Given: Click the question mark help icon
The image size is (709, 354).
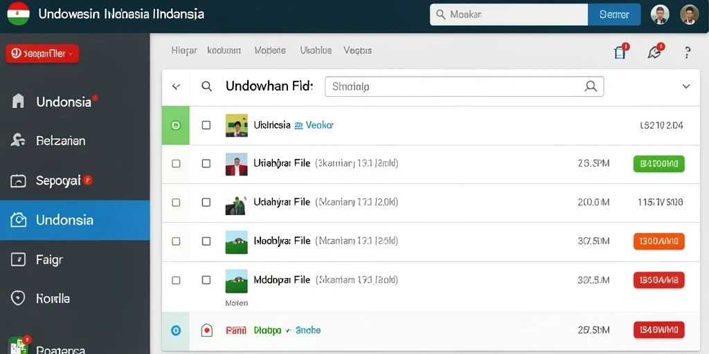Looking at the screenshot, I should click(687, 53).
